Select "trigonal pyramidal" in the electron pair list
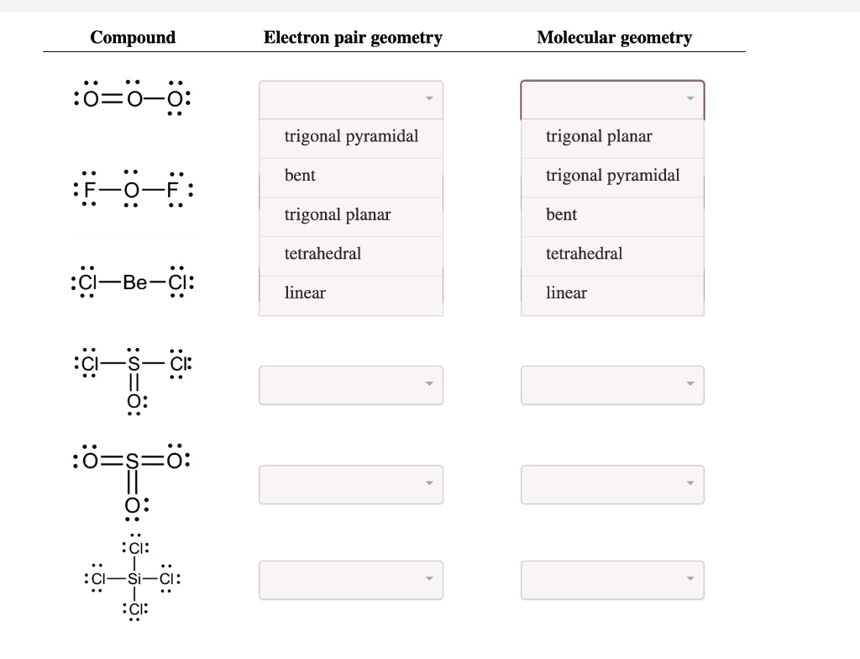Screen dimensions: 860x659 coord(351,136)
